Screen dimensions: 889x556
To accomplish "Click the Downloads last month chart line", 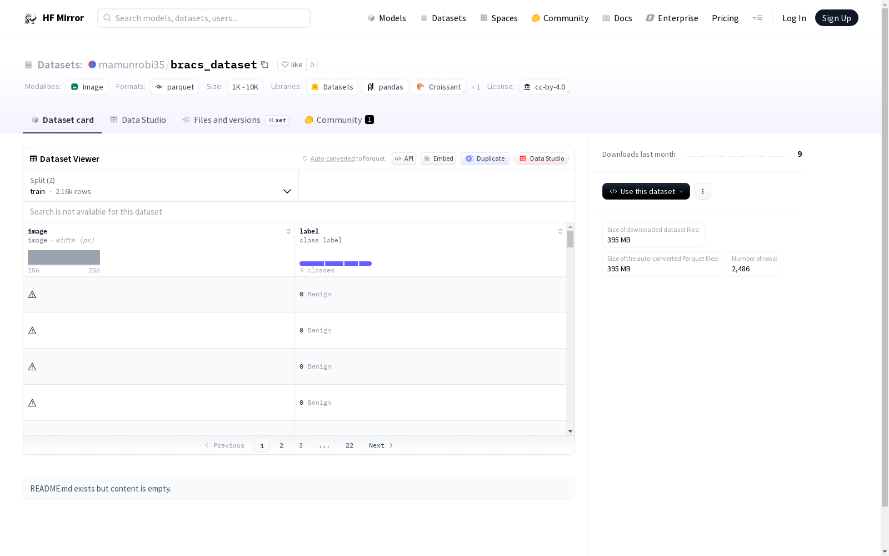I will (x=737, y=156).
